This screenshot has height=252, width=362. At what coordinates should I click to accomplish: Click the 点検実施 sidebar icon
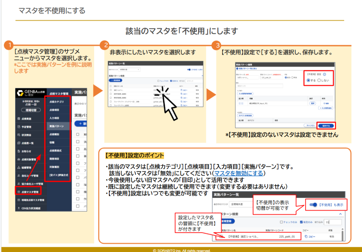[x=19, y=119]
